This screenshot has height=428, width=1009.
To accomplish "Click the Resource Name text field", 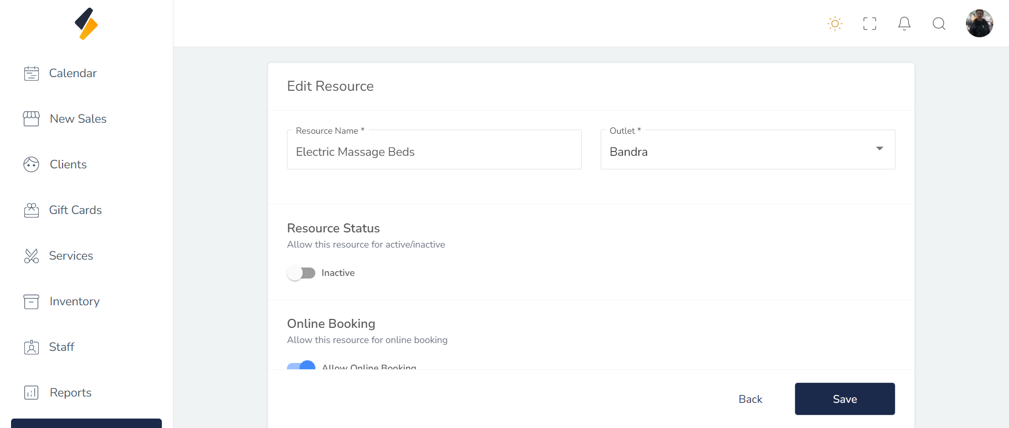I will pos(434,152).
